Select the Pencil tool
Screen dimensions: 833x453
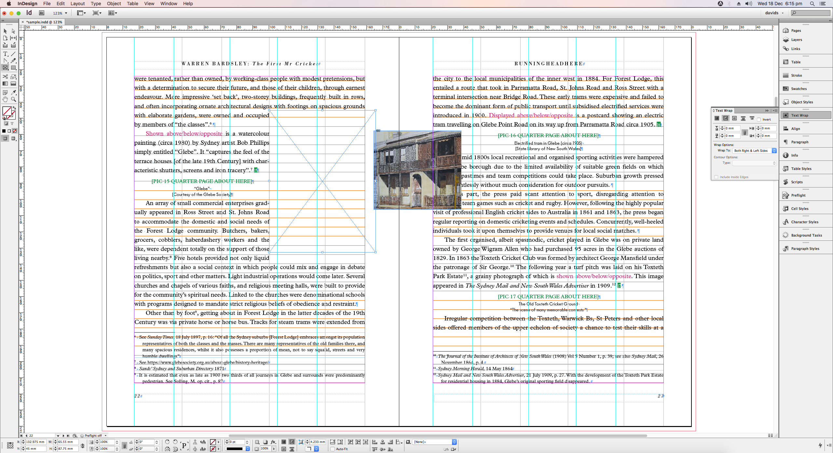[13, 61]
